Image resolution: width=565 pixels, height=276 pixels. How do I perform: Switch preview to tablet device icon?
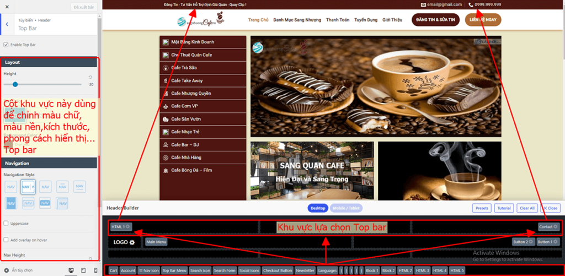pyautogui.click(x=83, y=270)
